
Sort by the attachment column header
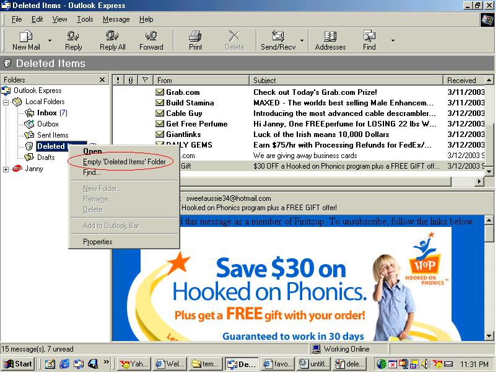131,80
